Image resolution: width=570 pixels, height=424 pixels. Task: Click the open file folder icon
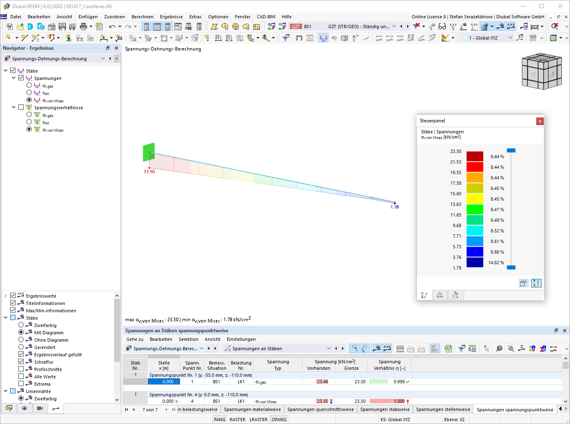click(x=20, y=26)
